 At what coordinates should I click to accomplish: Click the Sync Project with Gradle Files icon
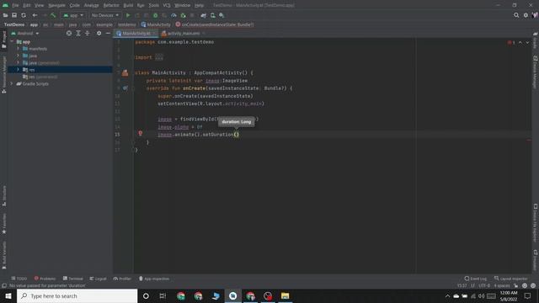coord(204,15)
